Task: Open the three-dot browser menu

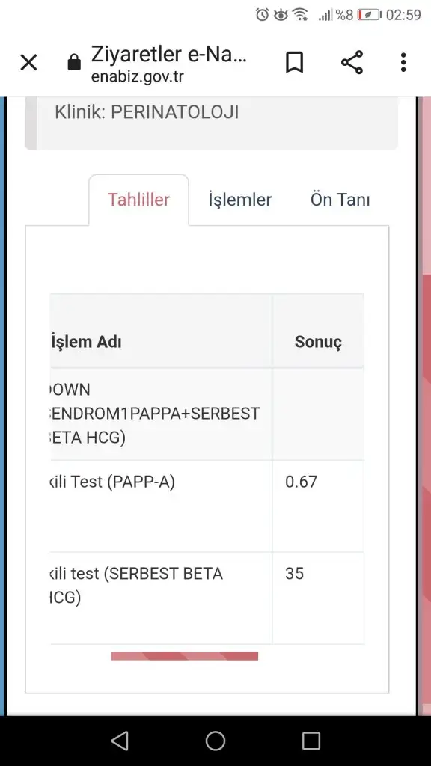Action: click(x=403, y=63)
